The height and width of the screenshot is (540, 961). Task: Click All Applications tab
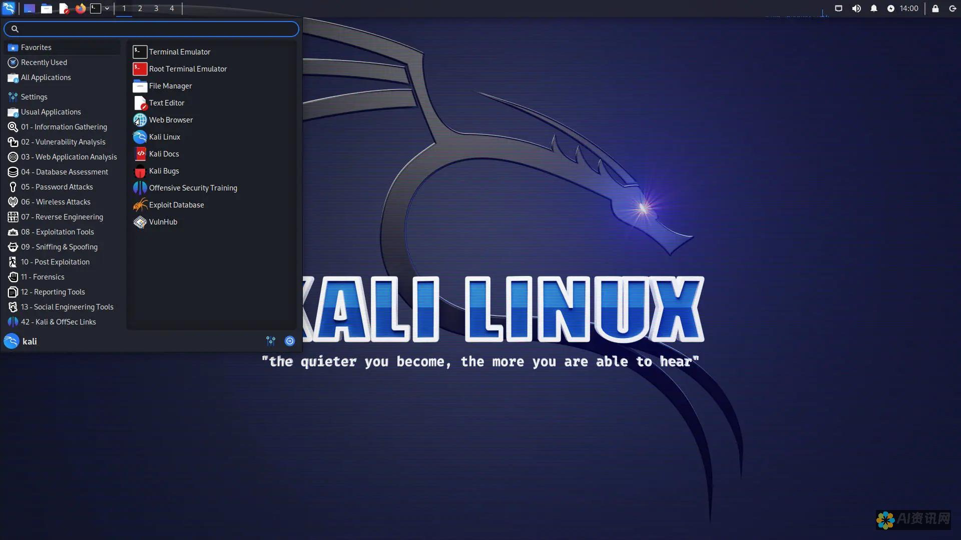pyautogui.click(x=46, y=77)
